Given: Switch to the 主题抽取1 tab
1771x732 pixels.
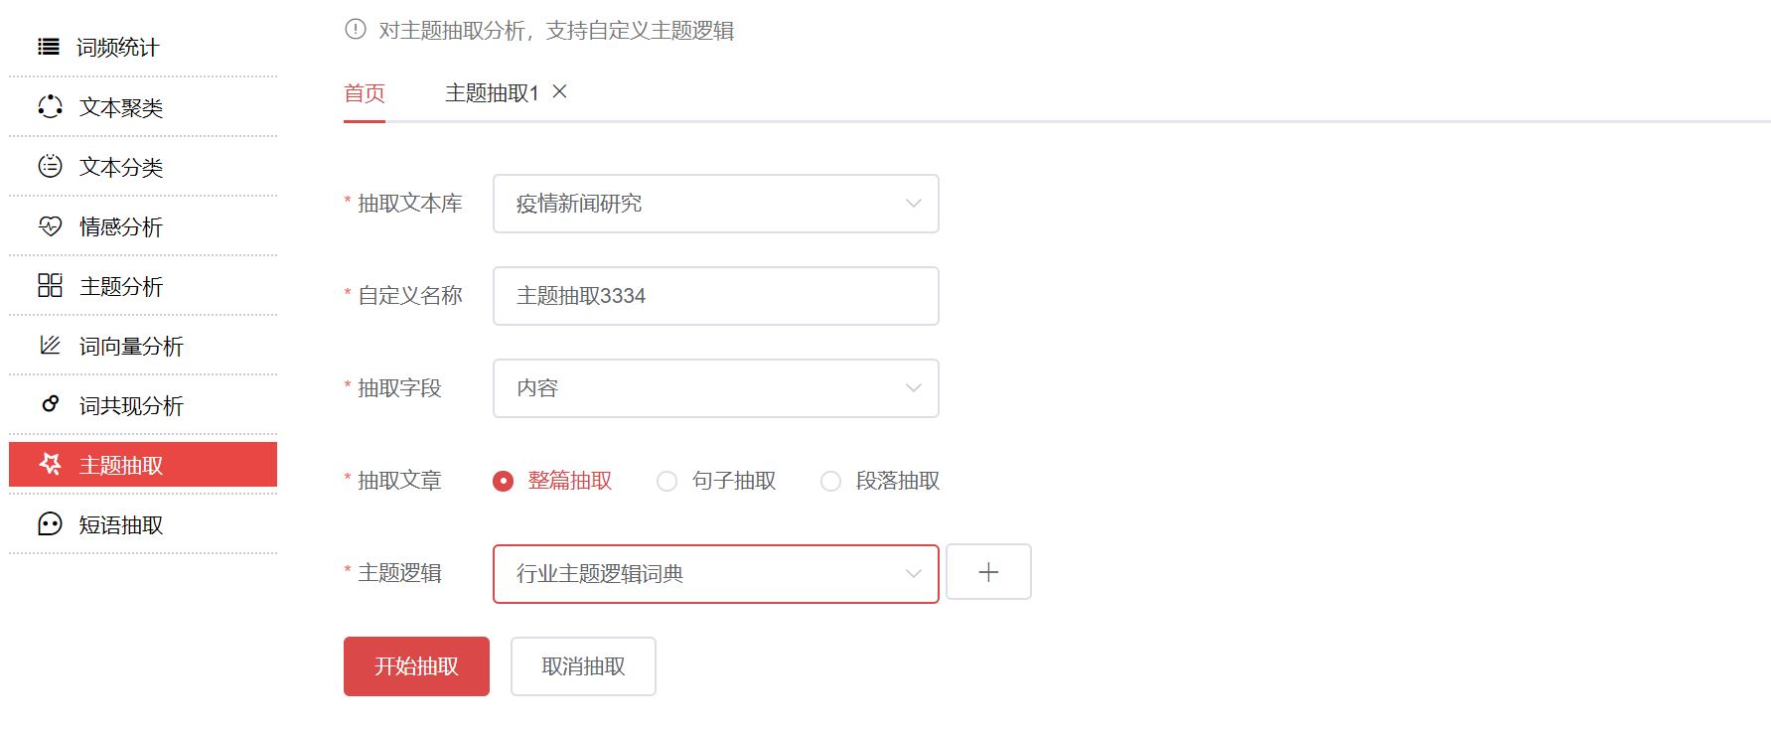Looking at the screenshot, I should point(492,93).
